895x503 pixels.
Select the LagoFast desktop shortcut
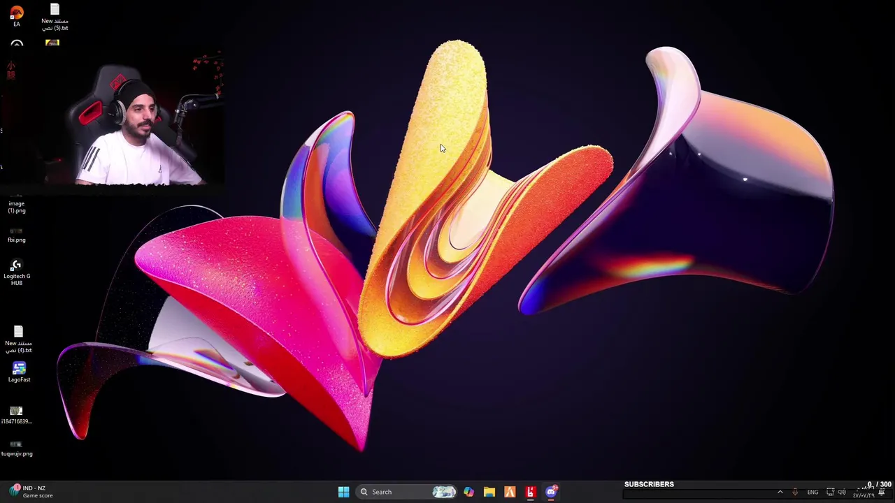[19, 372]
